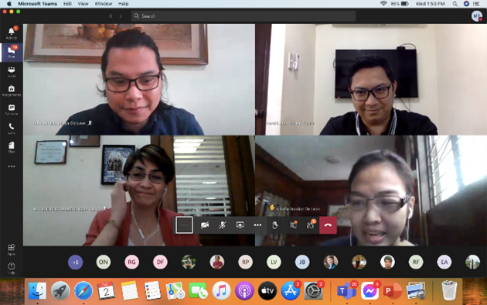
Task: Unmute the microphone in meeting toolbar
Action: [x=222, y=225]
